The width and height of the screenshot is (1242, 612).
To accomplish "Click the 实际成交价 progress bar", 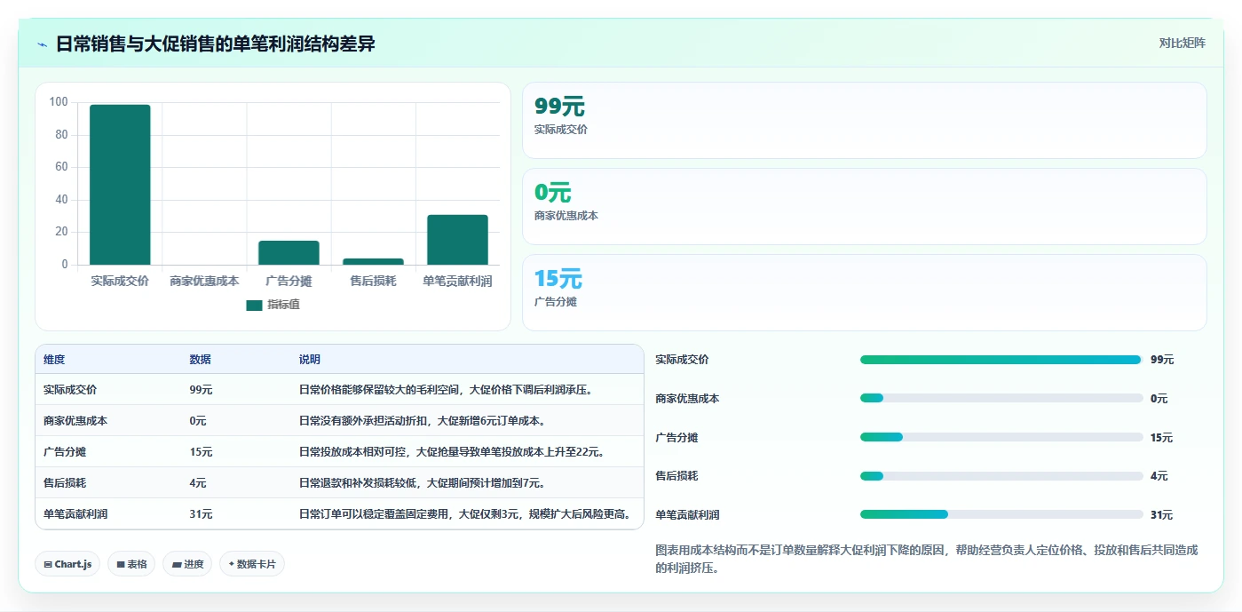I will pyautogui.click(x=1001, y=360).
